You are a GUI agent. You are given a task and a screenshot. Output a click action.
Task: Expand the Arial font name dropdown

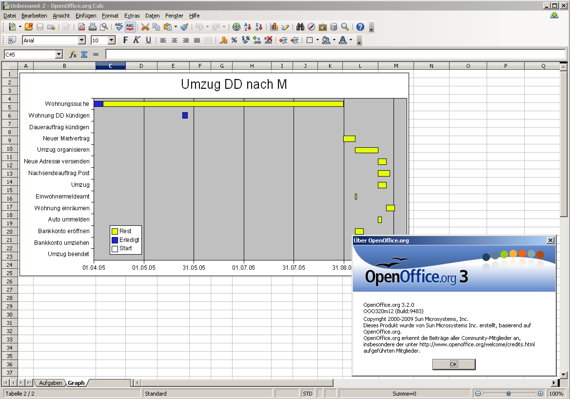point(81,40)
